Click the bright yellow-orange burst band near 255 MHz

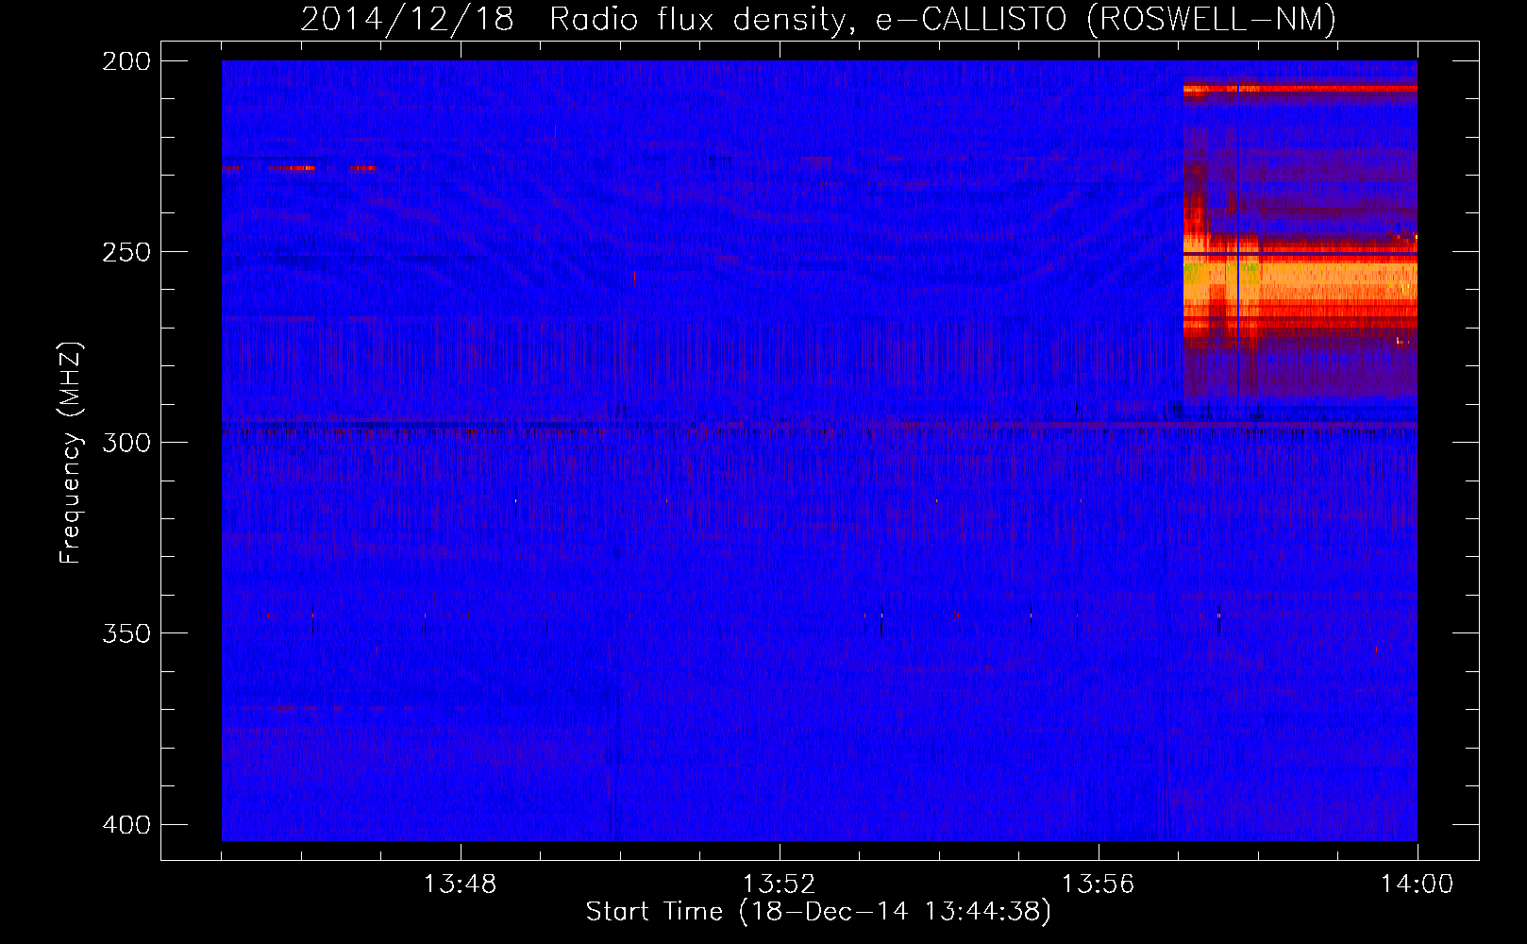tap(1300, 280)
